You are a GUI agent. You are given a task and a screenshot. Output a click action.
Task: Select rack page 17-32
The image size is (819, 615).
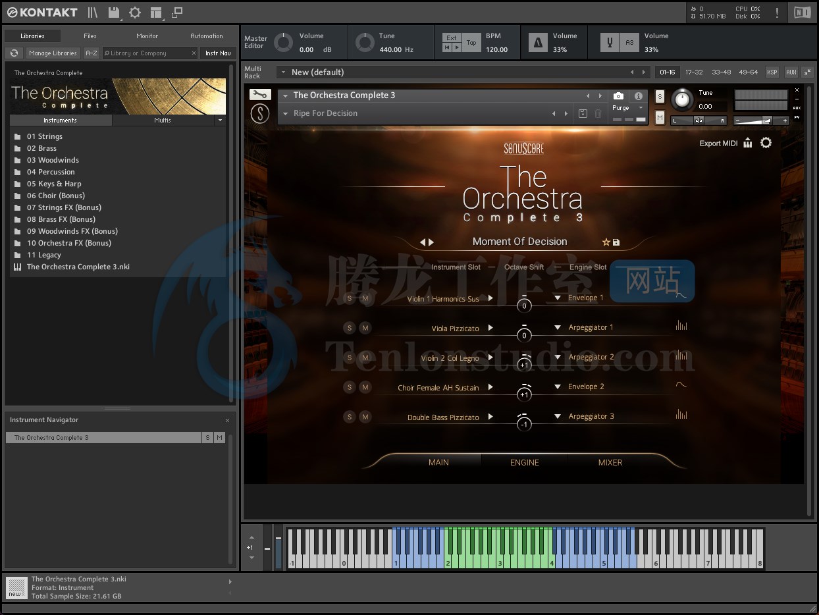click(694, 72)
